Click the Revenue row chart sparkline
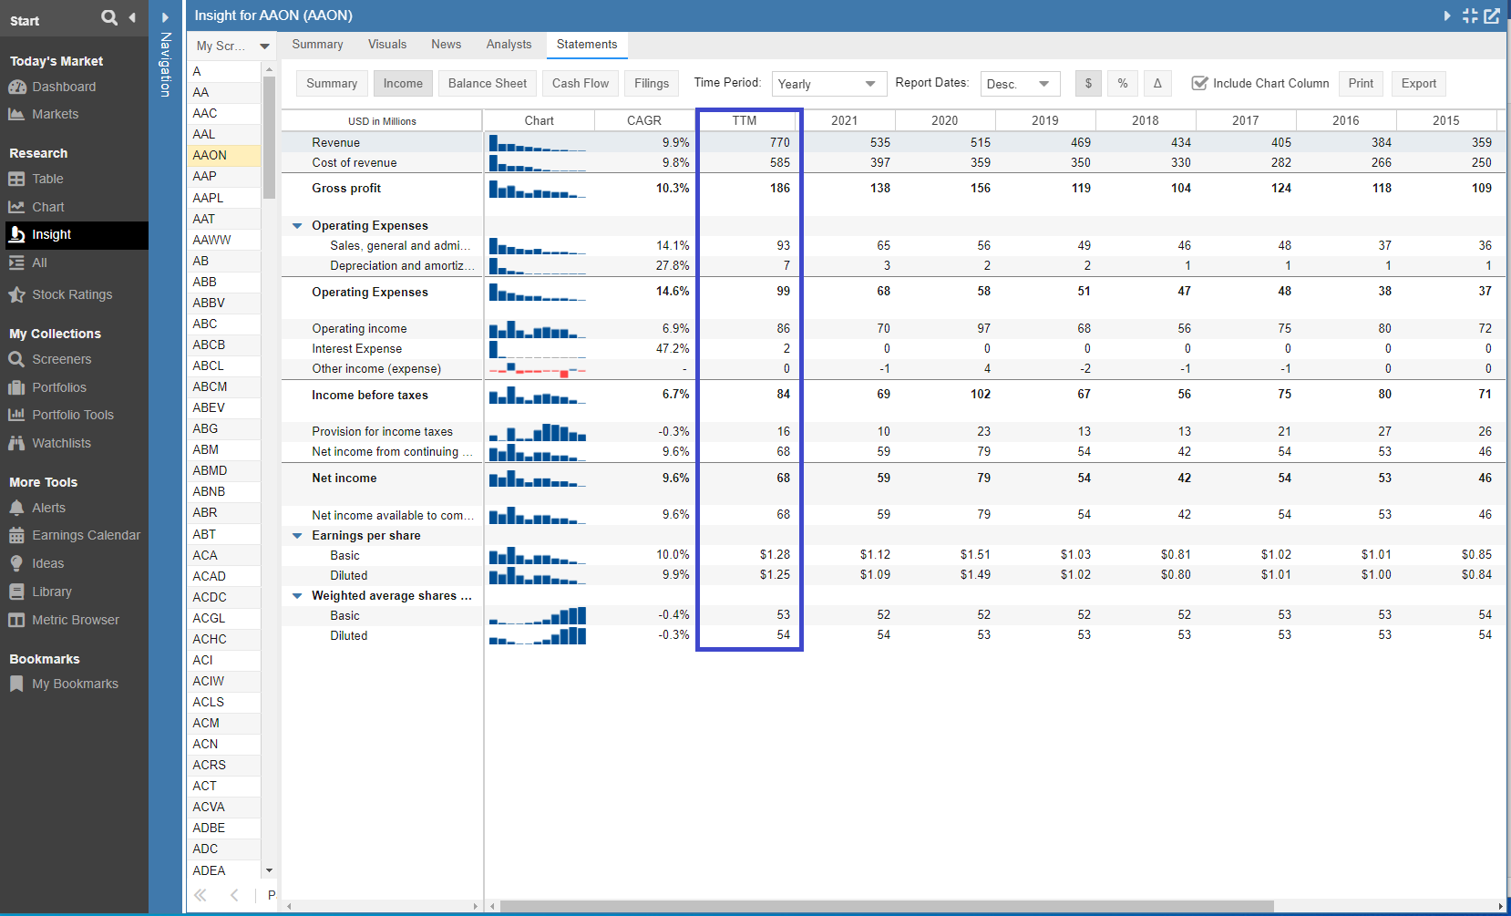This screenshot has height=916, width=1511. [538, 142]
